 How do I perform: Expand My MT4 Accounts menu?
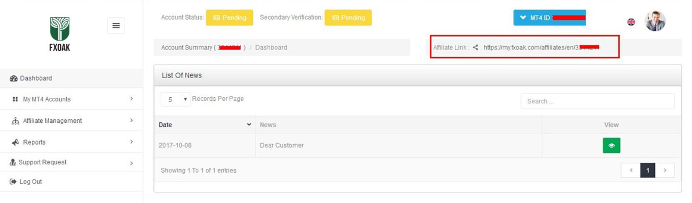[47, 99]
